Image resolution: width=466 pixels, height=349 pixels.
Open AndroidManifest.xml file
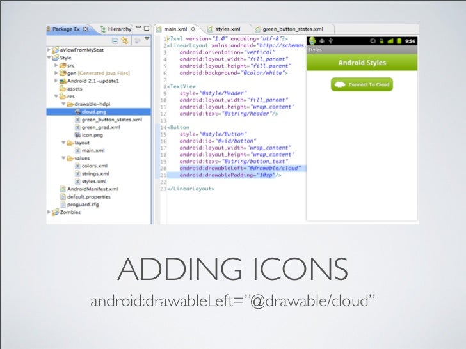(92, 189)
